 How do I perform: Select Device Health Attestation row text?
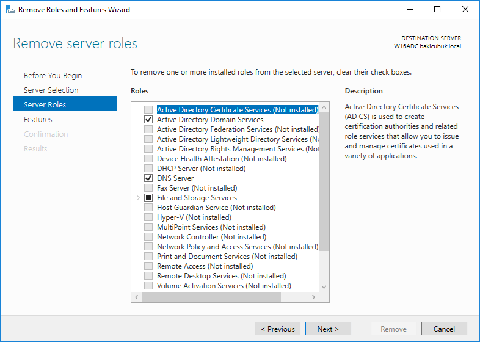222,159
